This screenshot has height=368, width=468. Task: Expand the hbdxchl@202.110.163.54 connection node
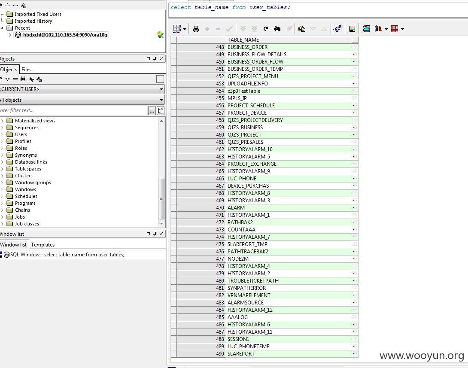pyautogui.click(x=10, y=35)
